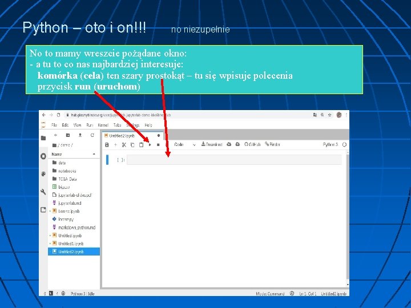Click the browser address bar URL
Screen dimensions: 411x308
(x=121, y=115)
